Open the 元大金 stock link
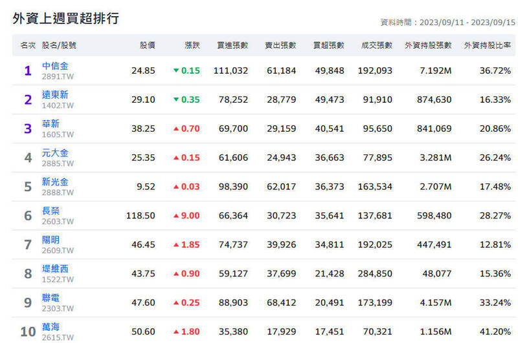 55,153
